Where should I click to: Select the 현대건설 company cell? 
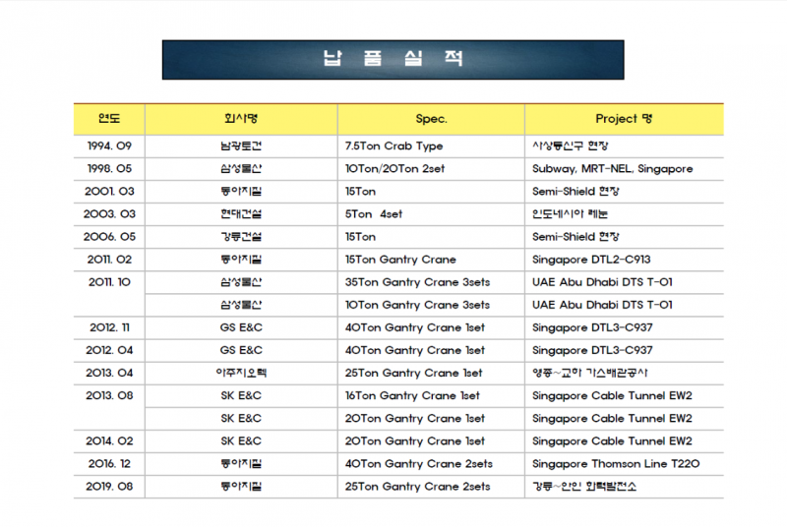coord(241,214)
